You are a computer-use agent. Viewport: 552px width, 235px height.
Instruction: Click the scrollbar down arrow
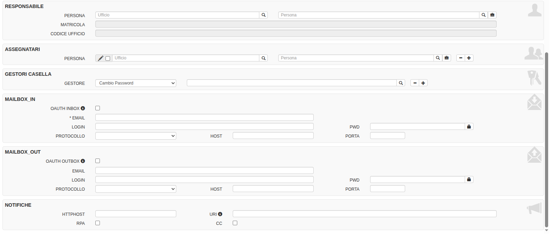point(546,230)
